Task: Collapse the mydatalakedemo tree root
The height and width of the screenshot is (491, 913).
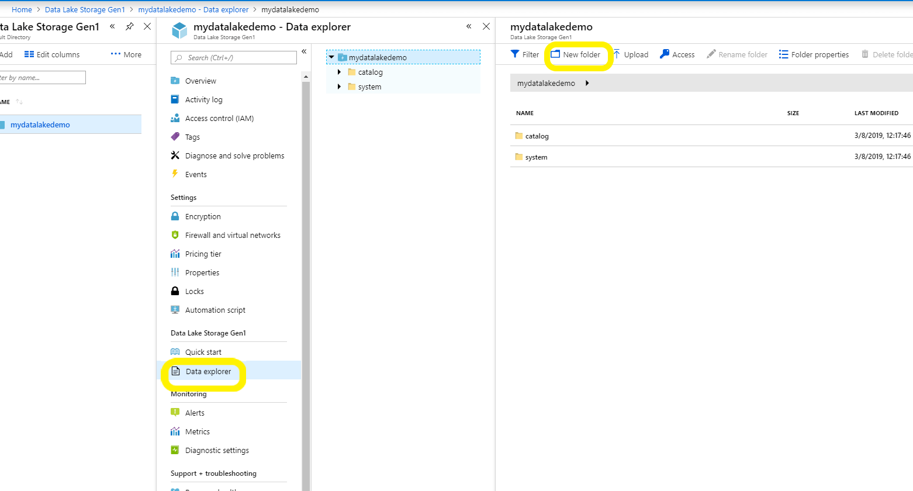Action: point(331,57)
